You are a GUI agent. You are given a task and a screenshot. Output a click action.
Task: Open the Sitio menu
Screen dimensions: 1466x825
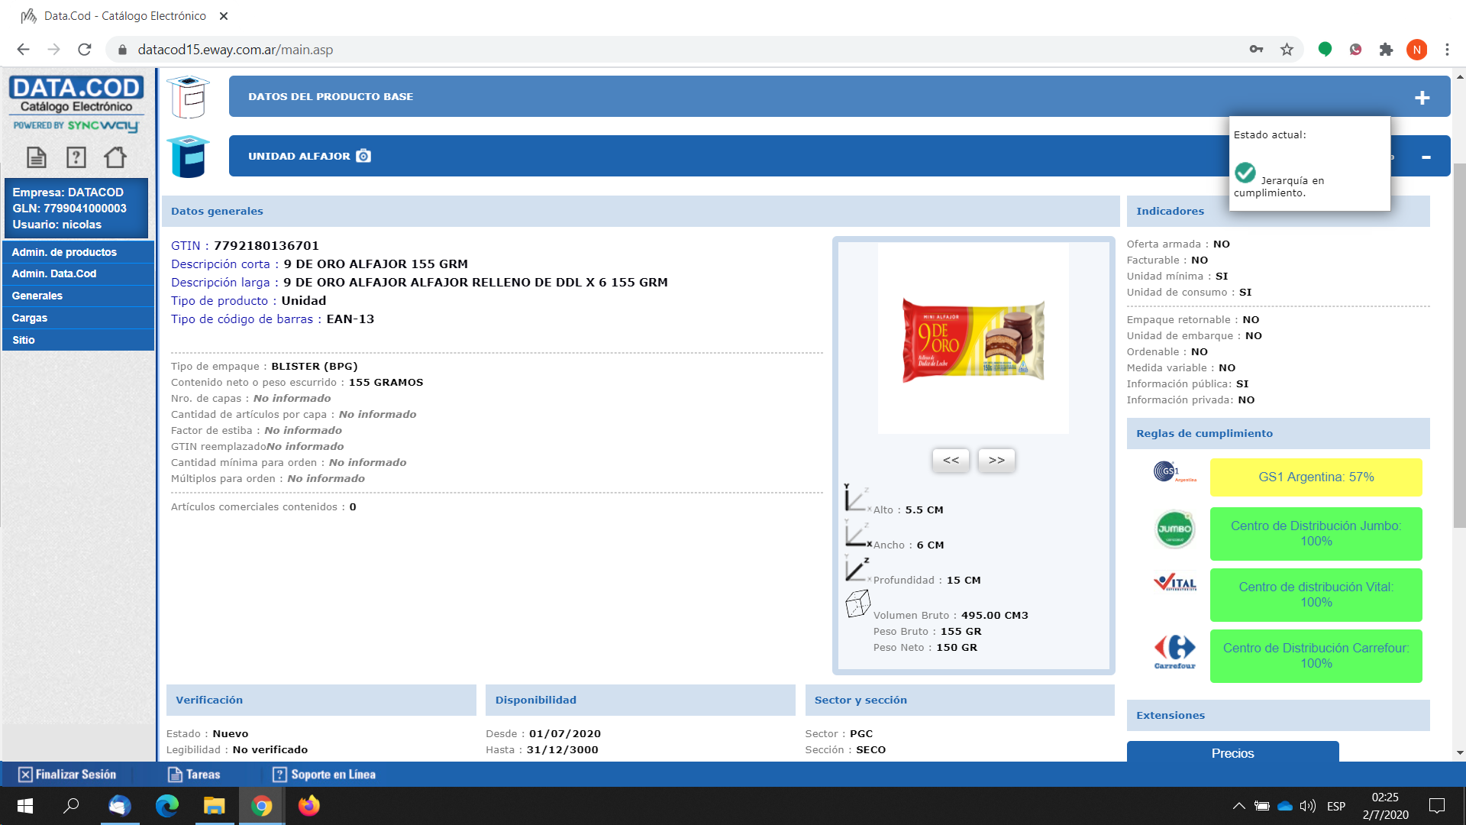click(79, 340)
